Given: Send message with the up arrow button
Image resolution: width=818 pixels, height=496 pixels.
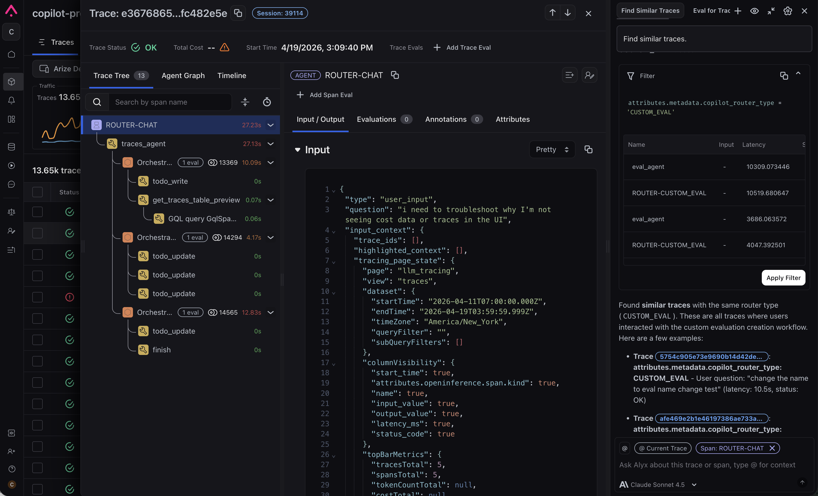Looking at the screenshot, I should click(x=802, y=482).
